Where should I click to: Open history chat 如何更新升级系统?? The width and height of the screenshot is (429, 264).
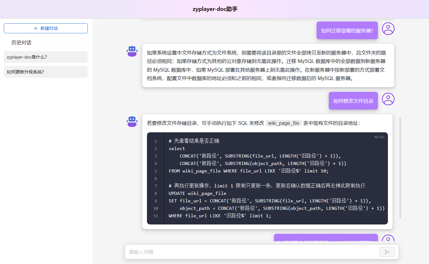point(46,72)
